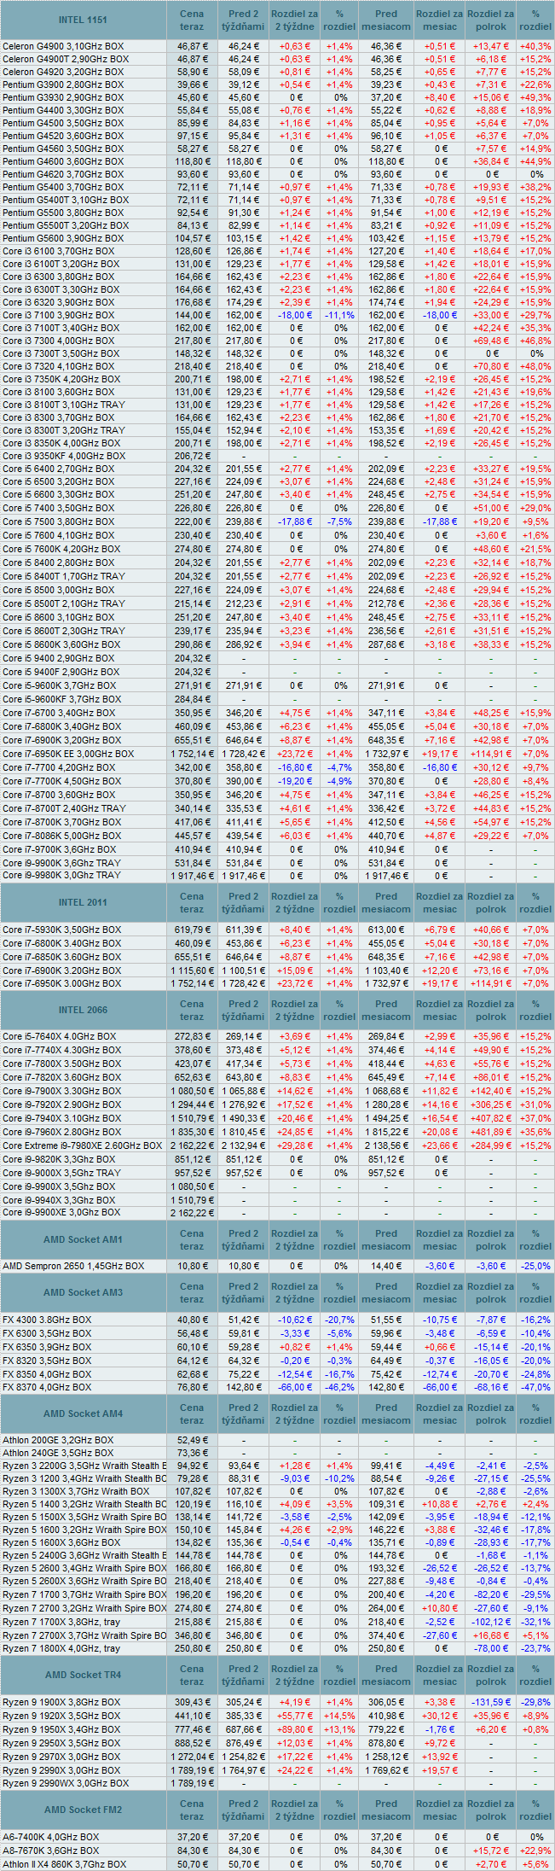Select Ryzen 9 1920X 3,5GHz BOX
This screenshot has width=555, height=1871.
coord(61,1715)
